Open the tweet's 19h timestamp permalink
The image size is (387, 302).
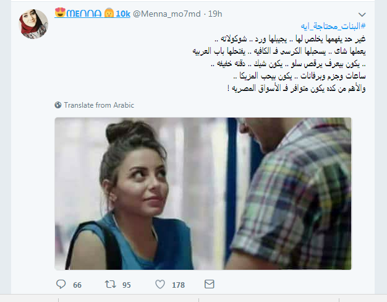[x=215, y=14]
